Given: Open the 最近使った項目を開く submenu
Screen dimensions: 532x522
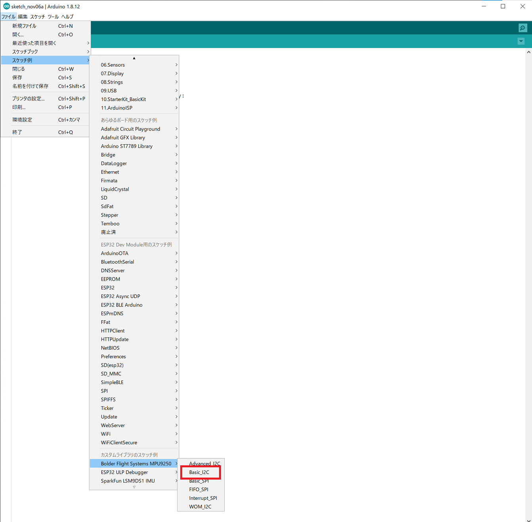Looking at the screenshot, I should (x=34, y=43).
